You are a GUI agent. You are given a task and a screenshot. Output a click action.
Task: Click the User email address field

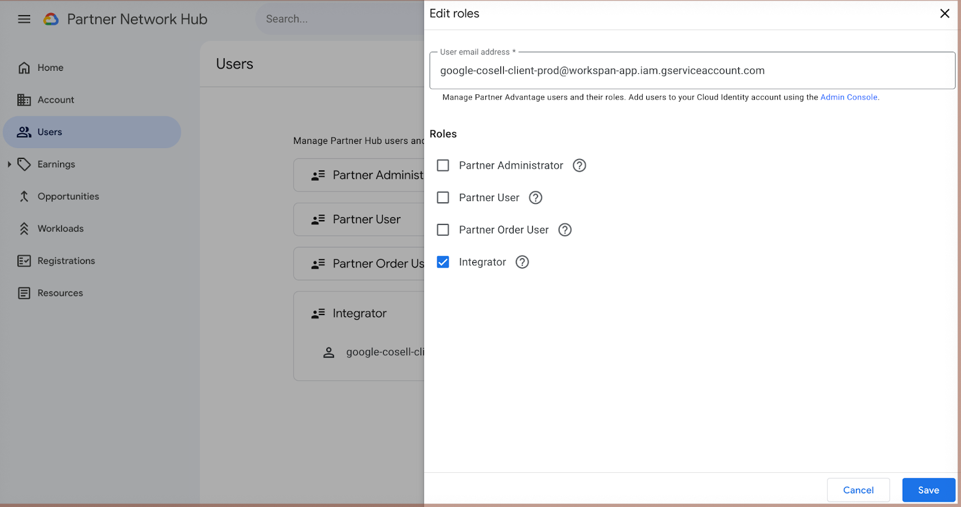(x=692, y=71)
